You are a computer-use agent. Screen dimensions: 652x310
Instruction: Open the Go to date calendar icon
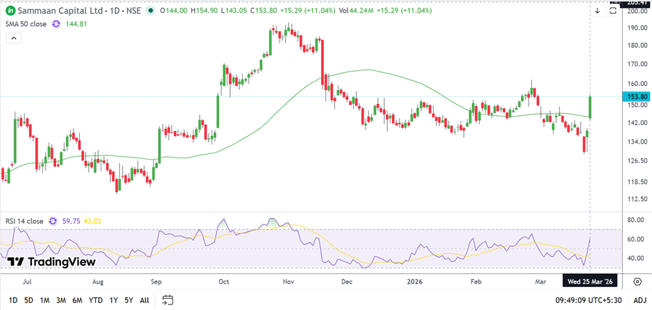[167, 300]
